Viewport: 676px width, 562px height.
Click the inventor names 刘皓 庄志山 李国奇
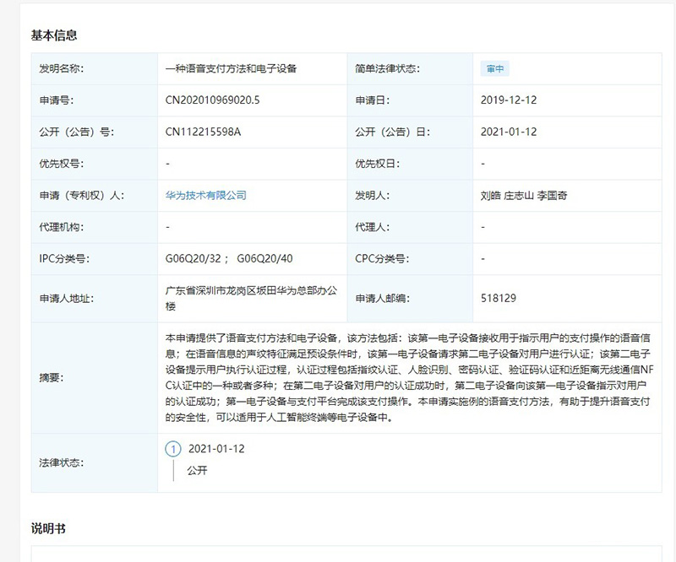(x=523, y=195)
